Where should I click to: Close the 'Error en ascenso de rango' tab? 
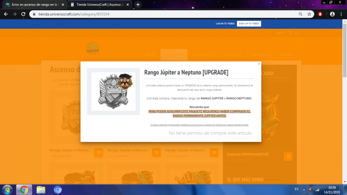(x=63, y=5)
